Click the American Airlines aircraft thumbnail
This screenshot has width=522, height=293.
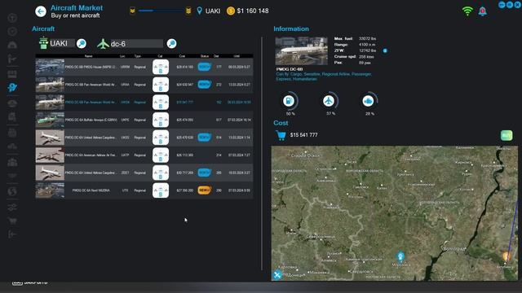[x=50, y=155]
